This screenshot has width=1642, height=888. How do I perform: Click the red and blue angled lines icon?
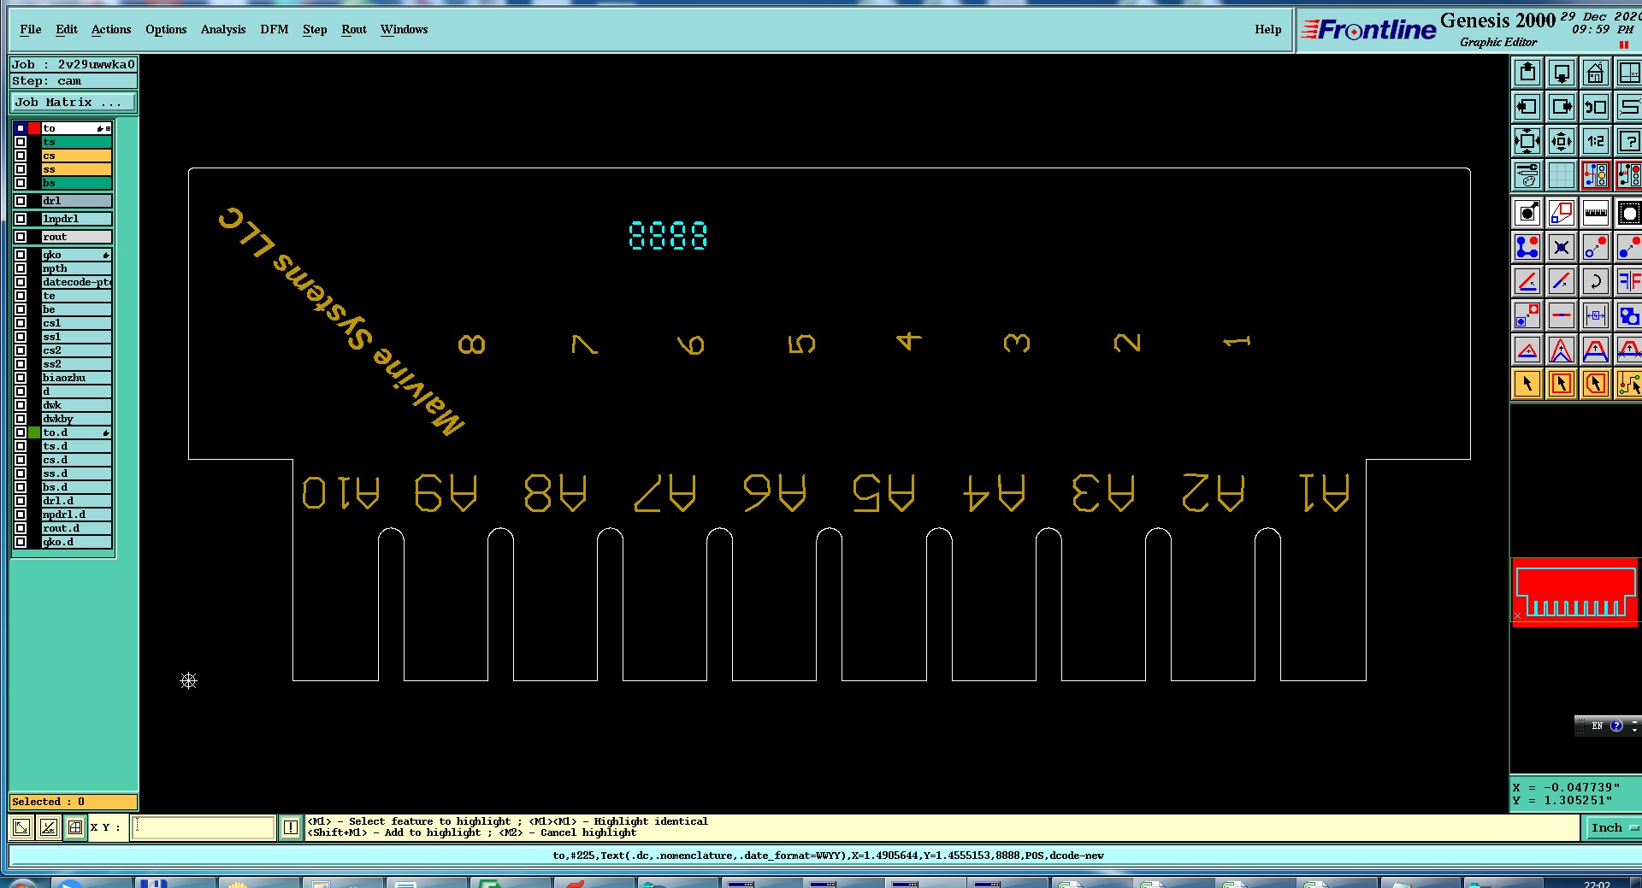[x=1527, y=281]
